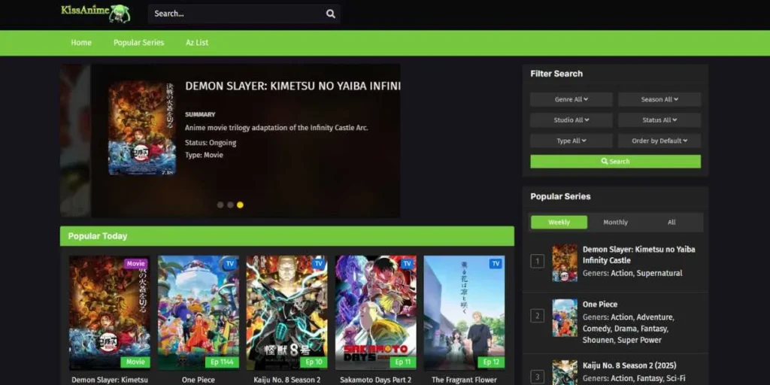Click the TV badge on One Piece card

tap(229, 264)
